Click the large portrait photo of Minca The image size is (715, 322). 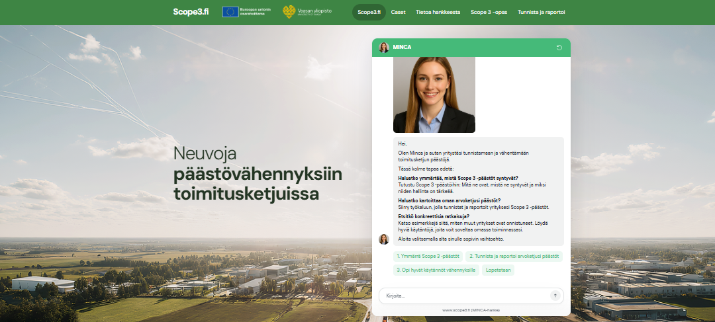pyautogui.click(x=434, y=95)
